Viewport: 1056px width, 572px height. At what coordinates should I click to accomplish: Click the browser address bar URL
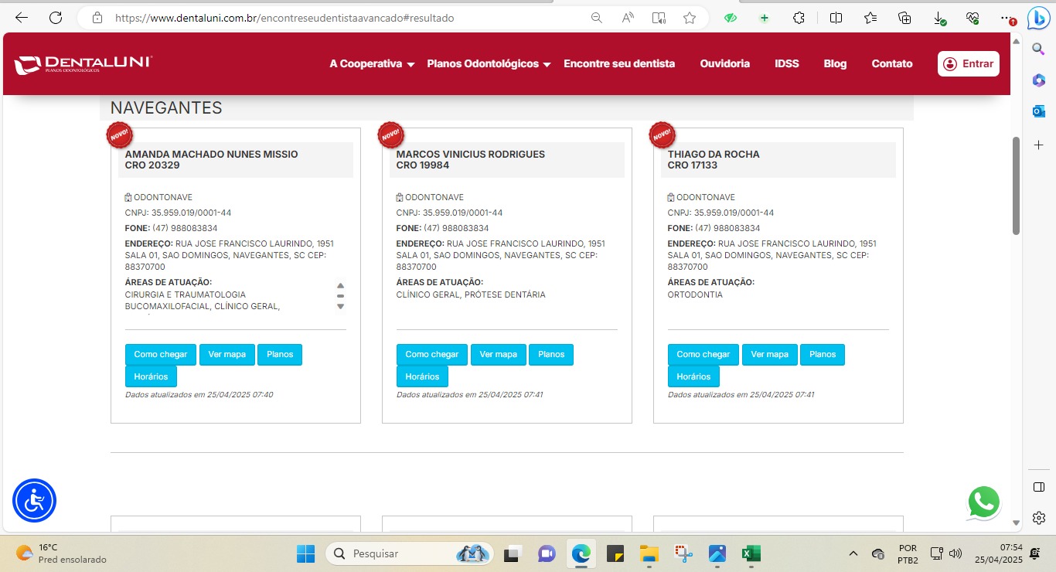pyautogui.click(x=284, y=18)
